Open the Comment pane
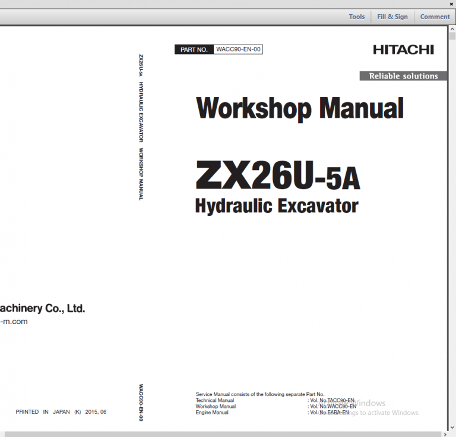Image resolution: width=456 pixels, height=437 pixels. (x=435, y=17)
